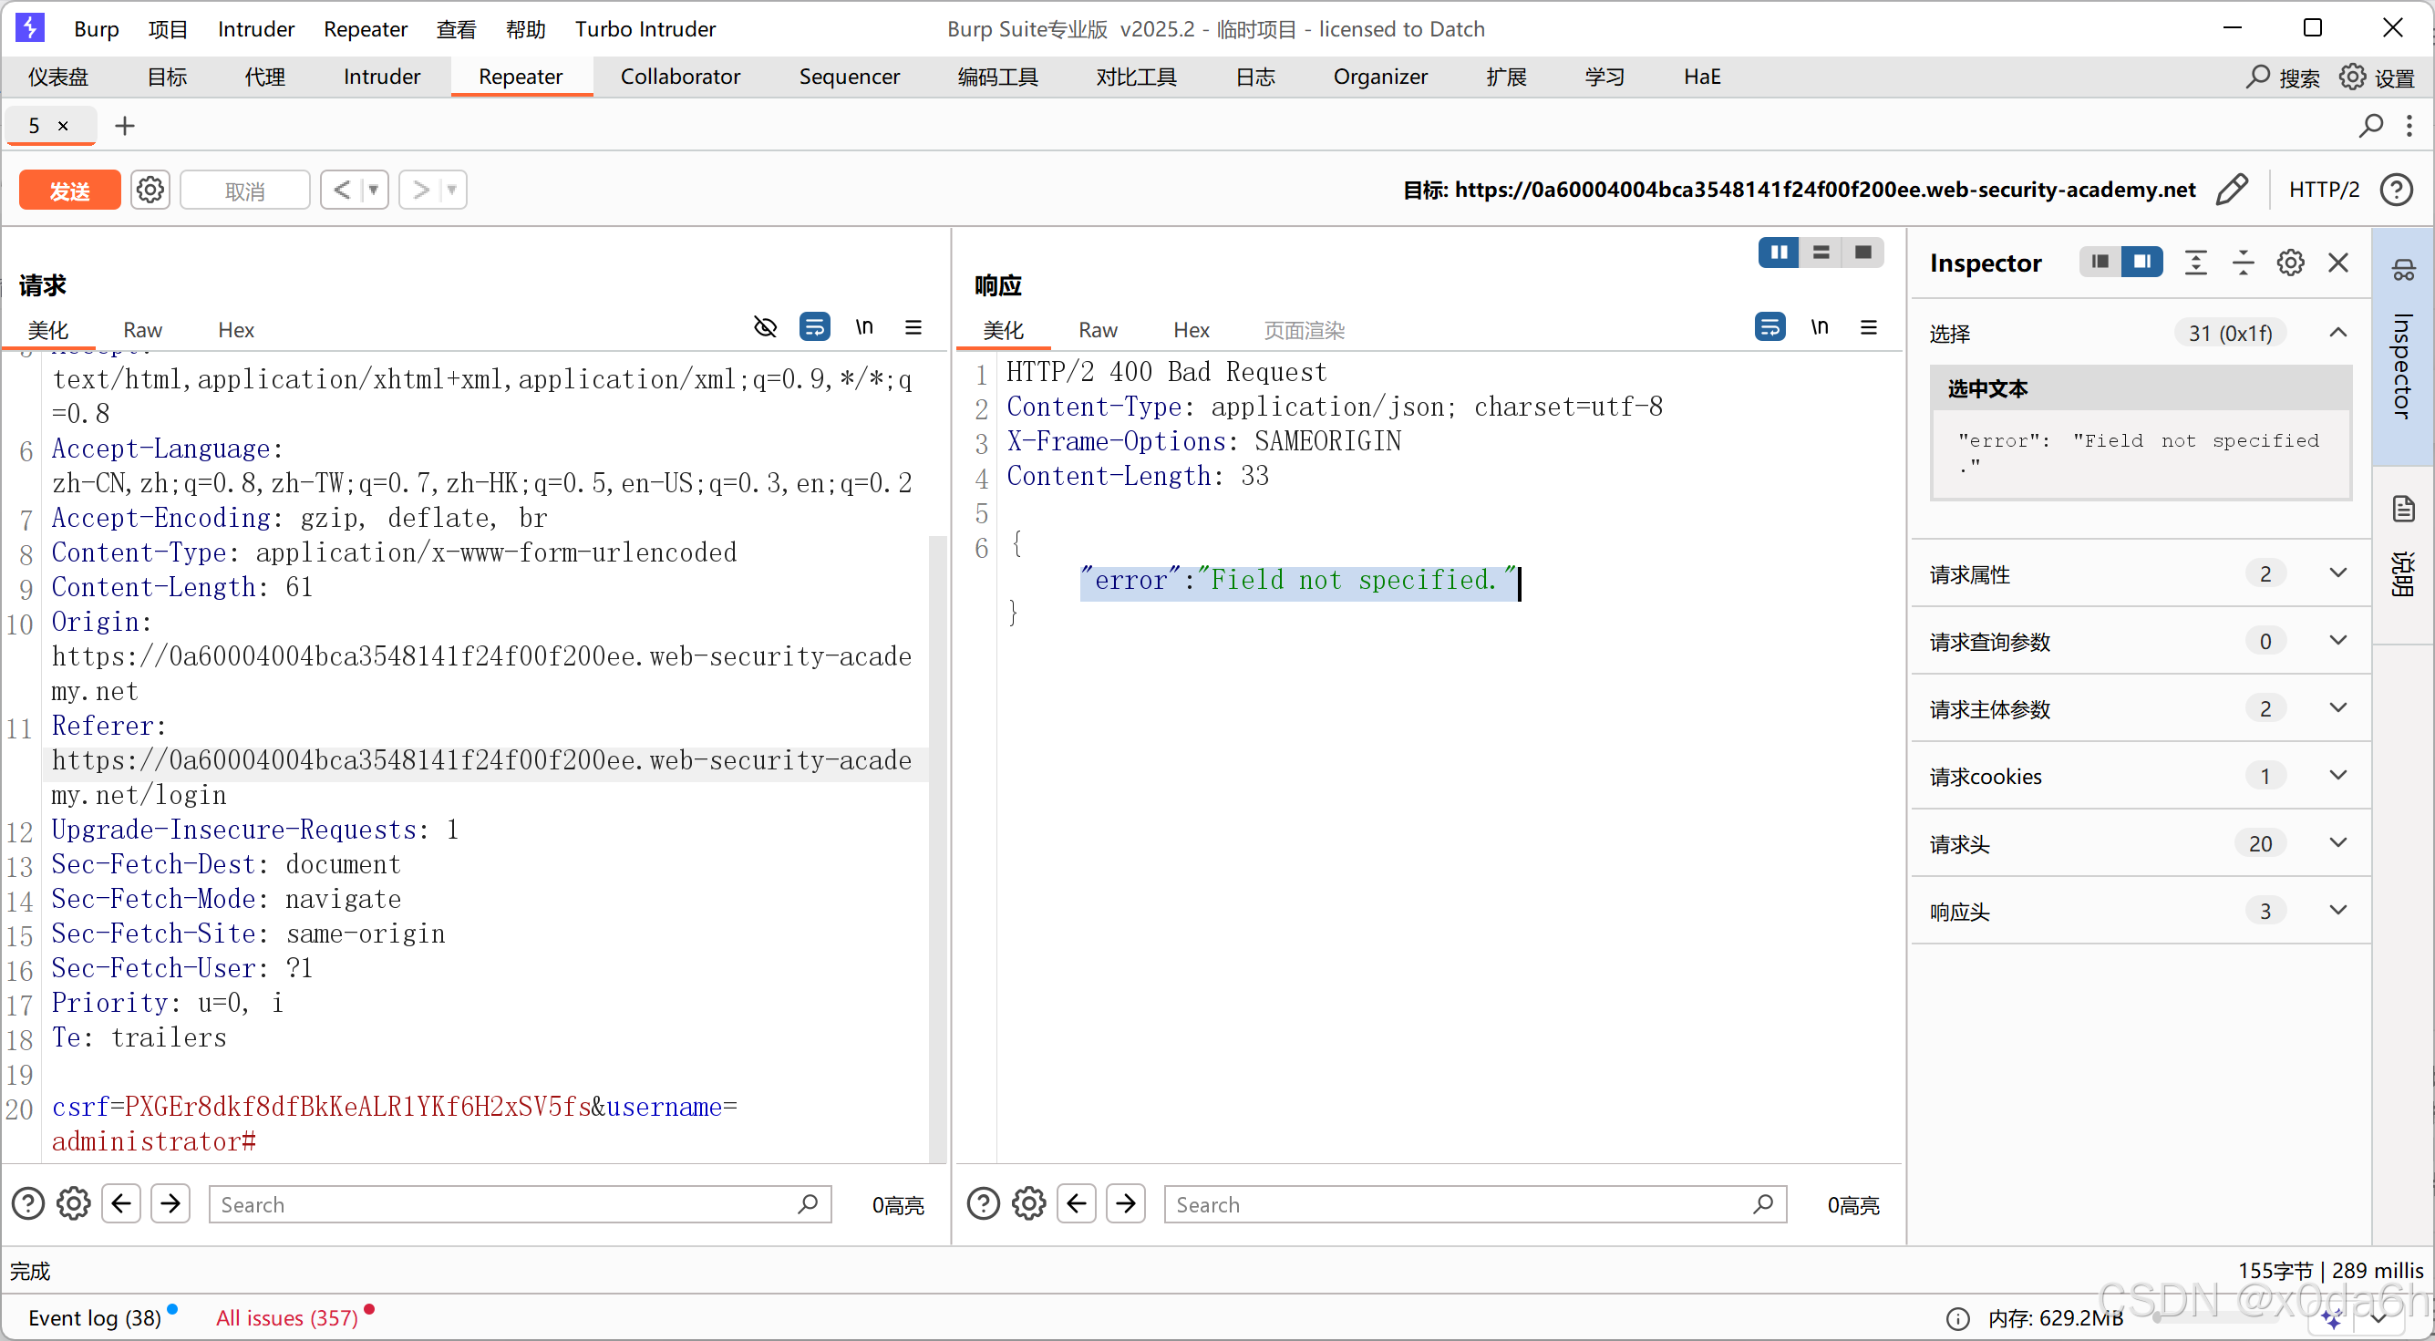This screenshot has height=1341, width=2435.
Task: Switch to the Intruder tab in the top bar
Action: (382, 77)
